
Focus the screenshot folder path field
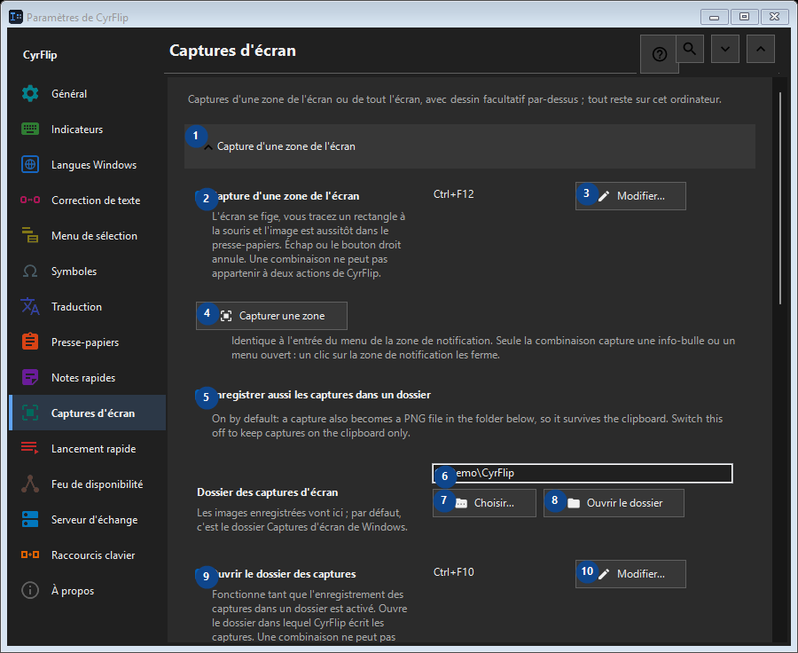(x=583, y=473)
